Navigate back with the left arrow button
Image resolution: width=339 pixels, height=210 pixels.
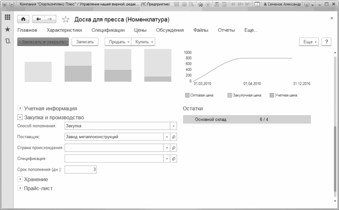pyautogui.click(x=39, y=19)
